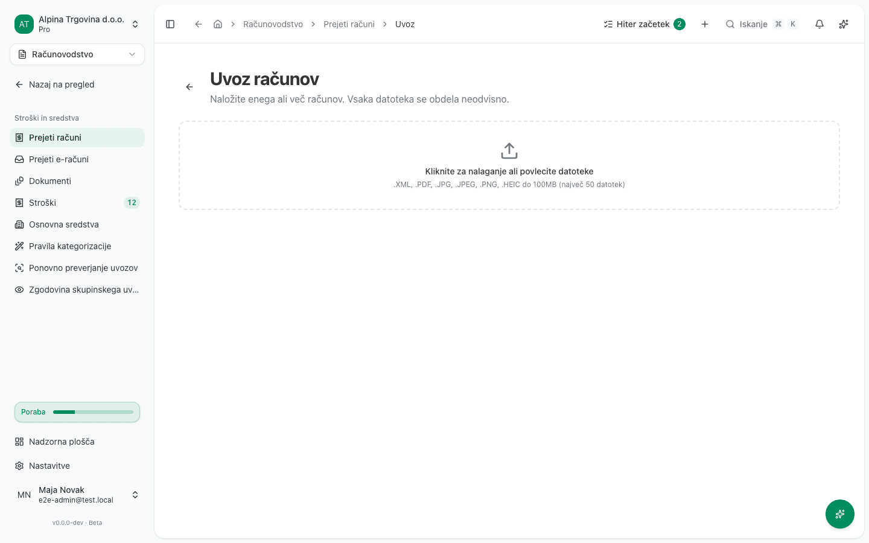The image size is (869, 543).
Task: Open Zgodovina skupinskega uvoza item
Action: pyautogui.click(x=77, y=290)
